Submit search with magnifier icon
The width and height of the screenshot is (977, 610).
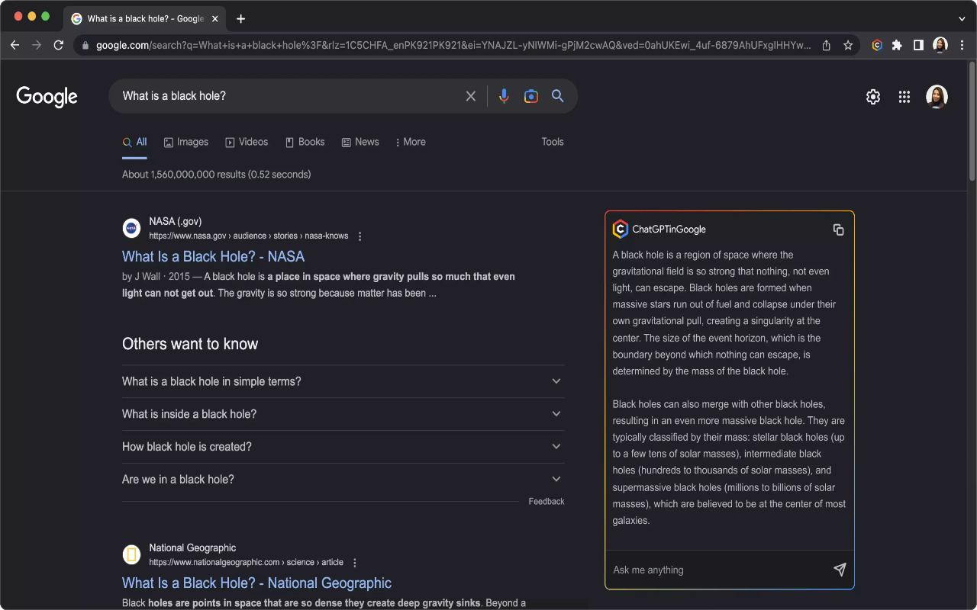point(558,96)
